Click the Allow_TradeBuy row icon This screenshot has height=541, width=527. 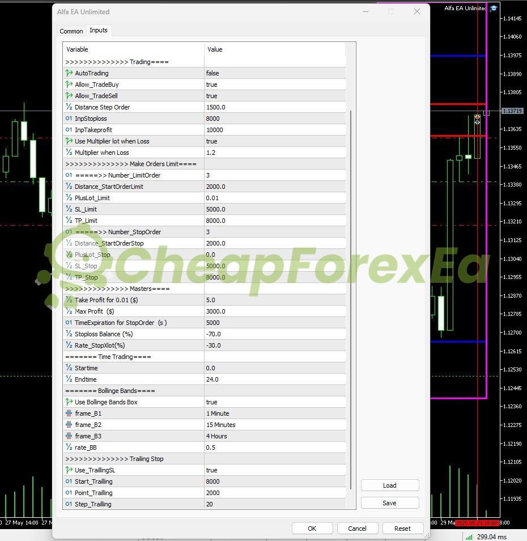[x=69, y=84]
